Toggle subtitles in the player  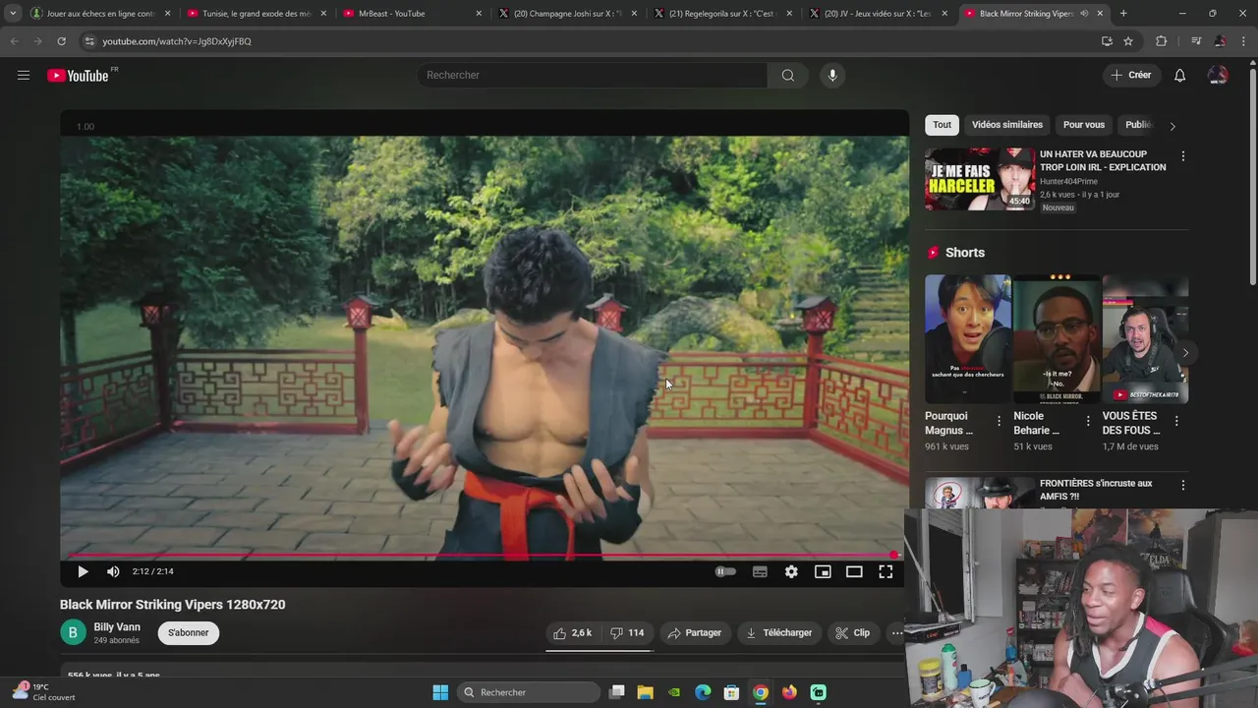[760, 571]
